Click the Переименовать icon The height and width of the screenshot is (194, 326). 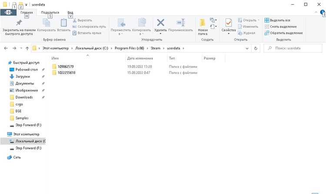coord(181,23)
